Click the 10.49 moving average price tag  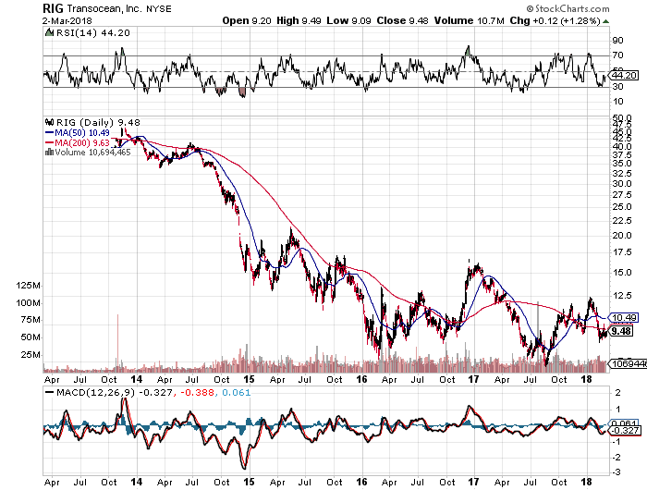click(624, 317)
